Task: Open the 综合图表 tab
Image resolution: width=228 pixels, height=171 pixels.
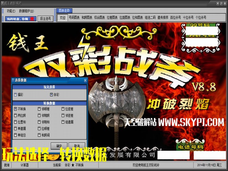Action: point(99,17)
